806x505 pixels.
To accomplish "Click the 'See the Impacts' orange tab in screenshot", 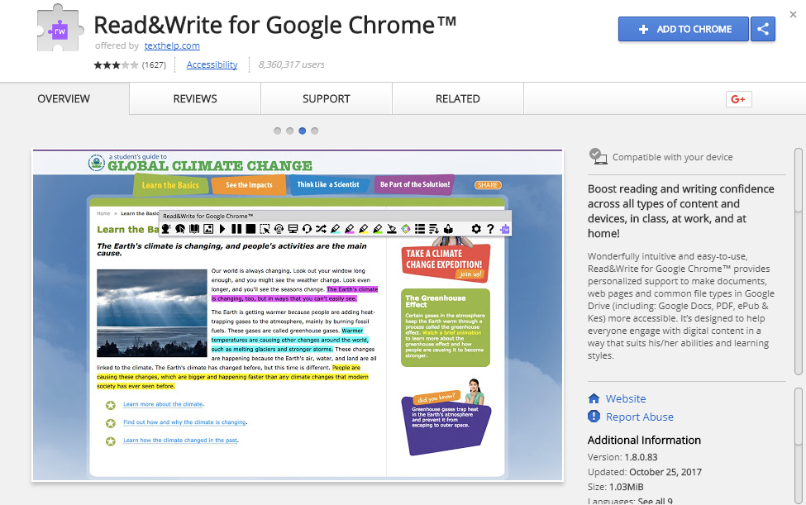I will pyautogui.click(x=249, y=185).
